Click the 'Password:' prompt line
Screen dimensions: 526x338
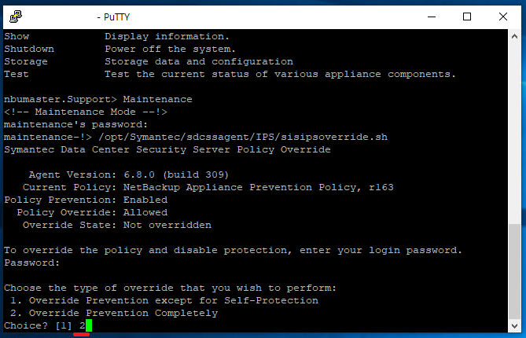tap(32, 263)
